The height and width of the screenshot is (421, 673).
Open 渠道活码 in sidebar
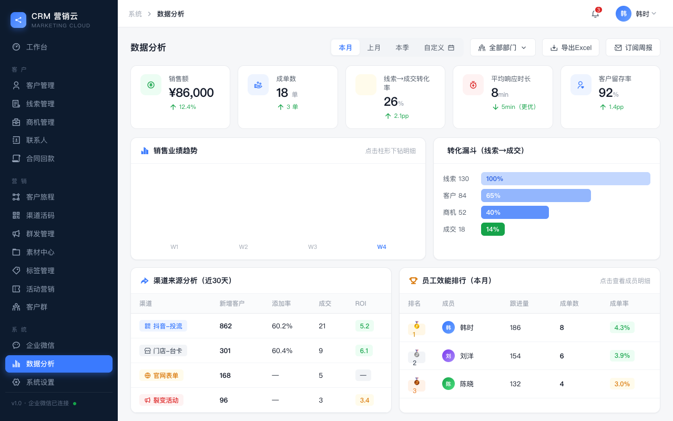tap(59, 215)
